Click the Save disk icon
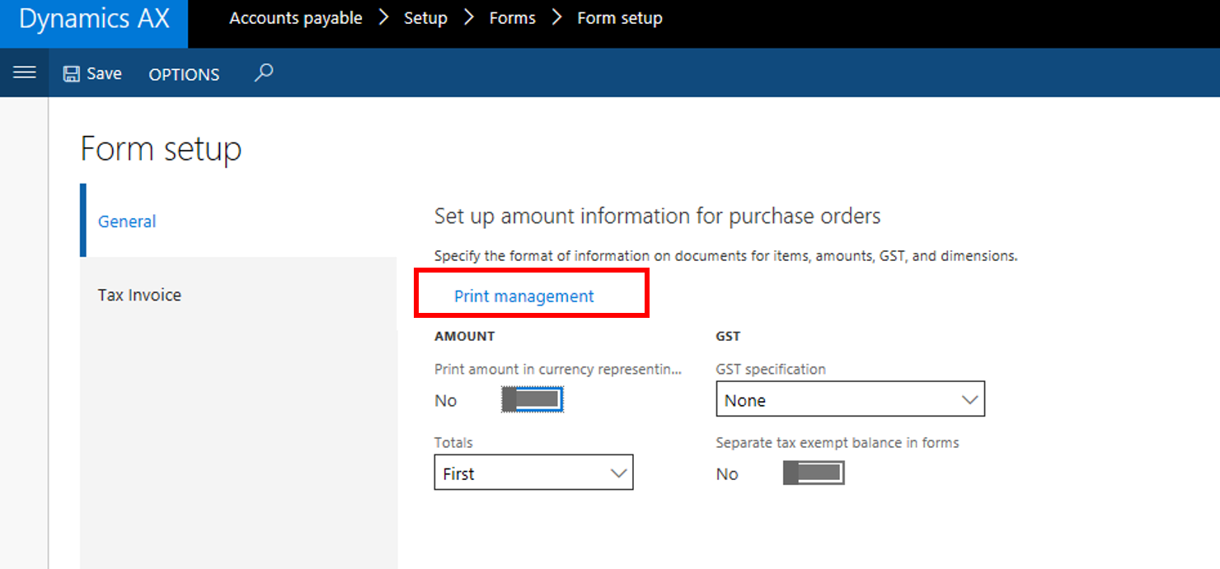Viewport: 1220px width, 569px height. click(x=71, y=72)
